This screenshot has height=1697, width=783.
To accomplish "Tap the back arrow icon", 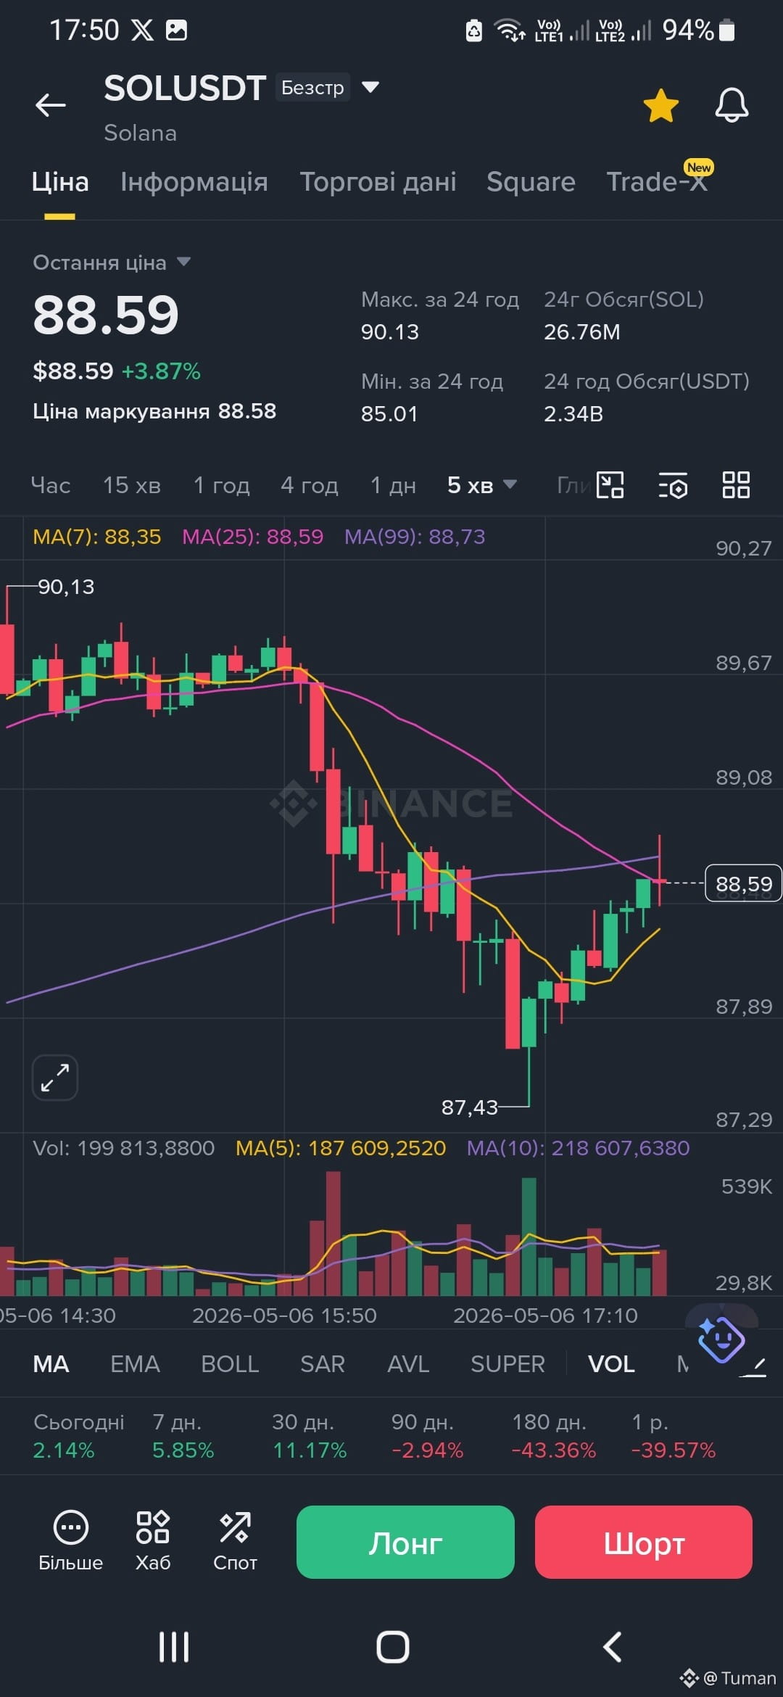I will 51,105.
